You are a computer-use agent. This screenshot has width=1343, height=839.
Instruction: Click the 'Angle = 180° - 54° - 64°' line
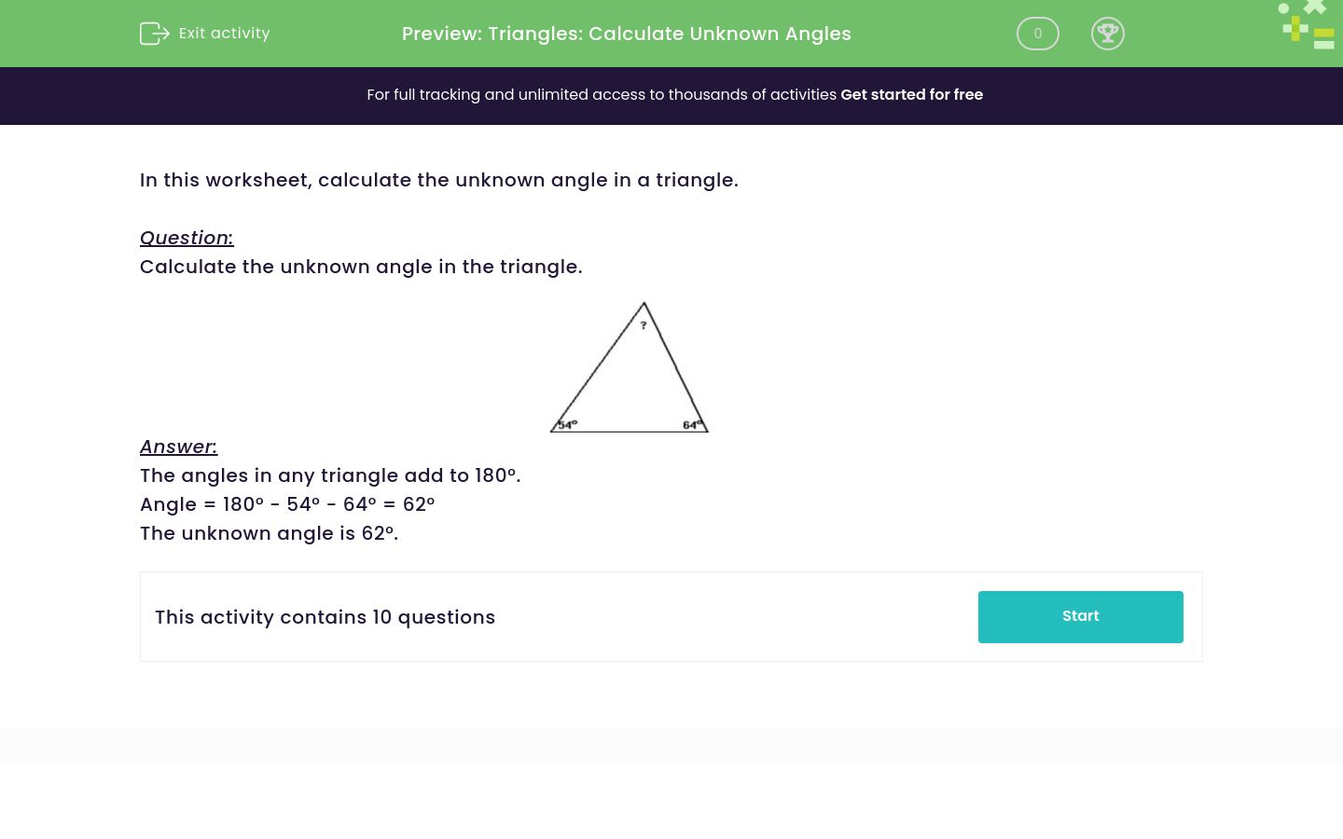pyautogui.click(x=287, y=504)
